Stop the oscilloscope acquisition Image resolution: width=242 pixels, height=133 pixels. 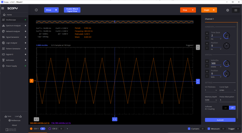pos(188,10)
